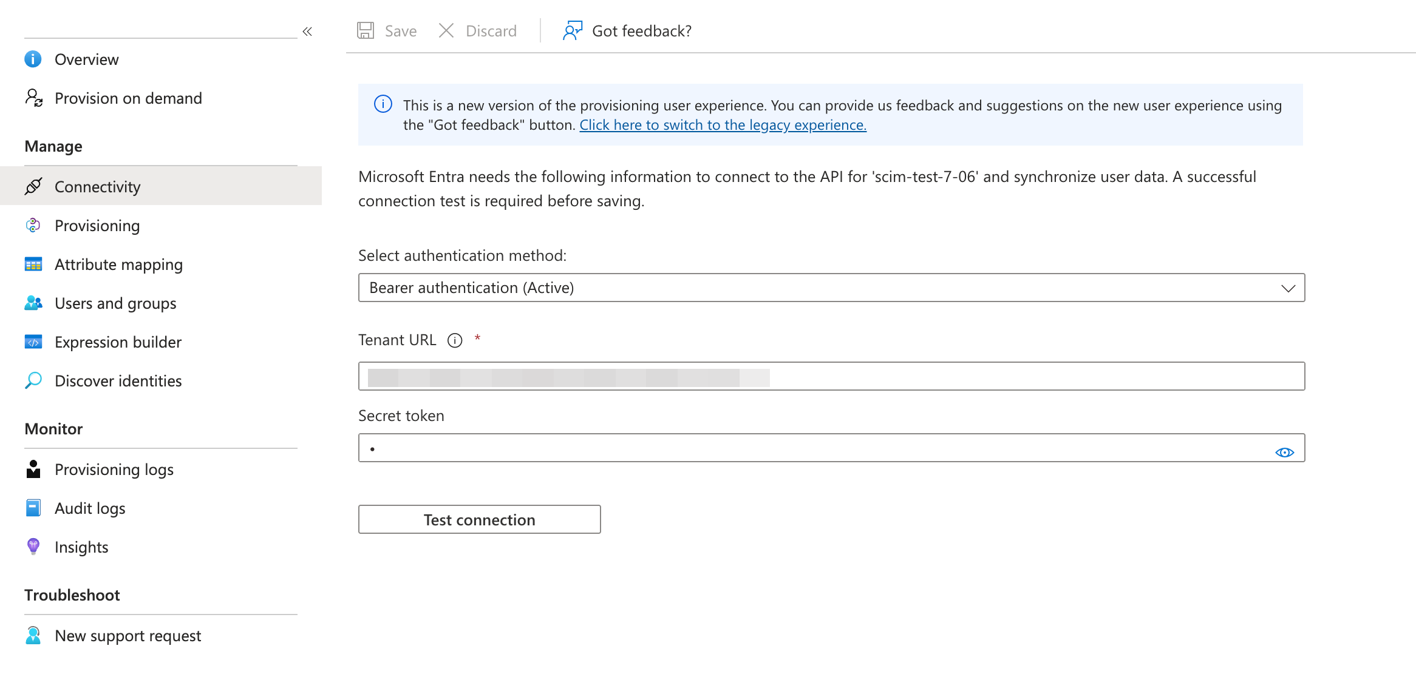Expand the Bearer authentication chevron
This screenshot has width=1416, height=677.
click(x=1288, y=288)
